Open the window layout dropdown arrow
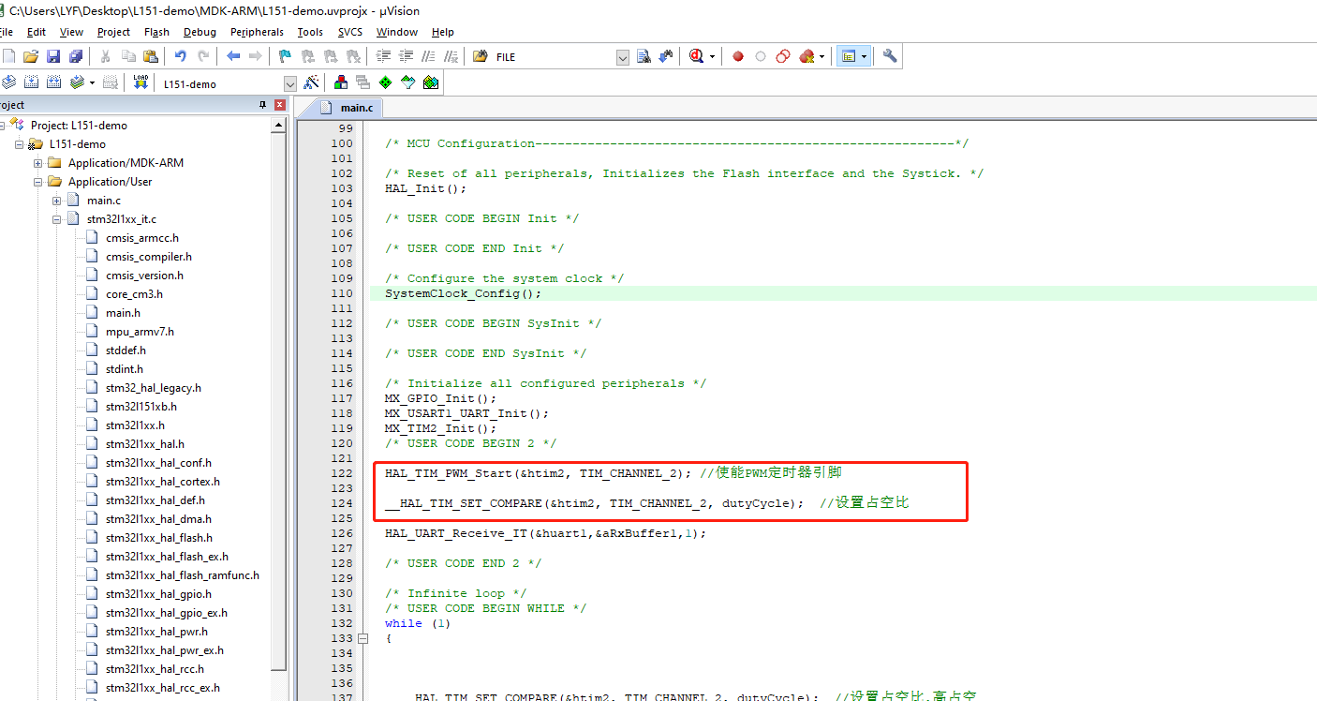Image resolution: width=1317 pixels, height=701 pixels. tap(864, 56)
